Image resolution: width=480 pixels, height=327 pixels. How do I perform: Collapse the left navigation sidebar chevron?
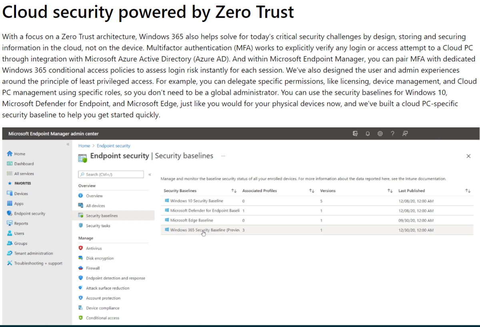click(x=68, y=144)
